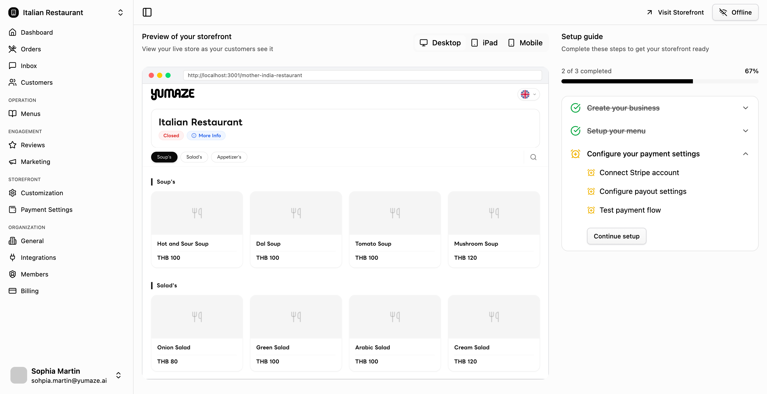This screenshot has width=767, height=394.
Task: Click search icon in storefront preview
Action: (533, 157)
